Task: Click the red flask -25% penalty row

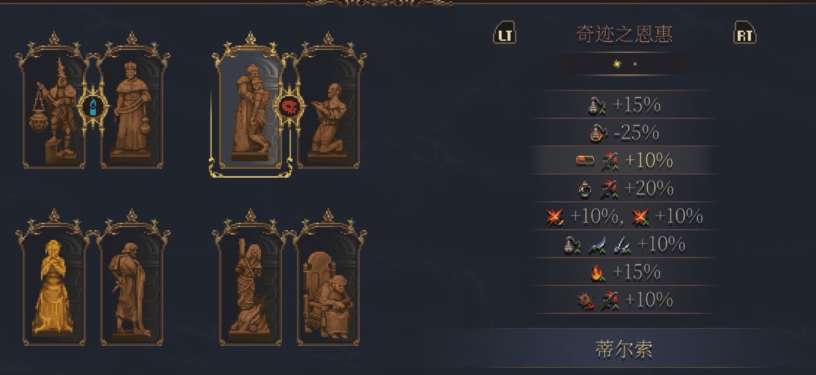Action: click(623, 133)
